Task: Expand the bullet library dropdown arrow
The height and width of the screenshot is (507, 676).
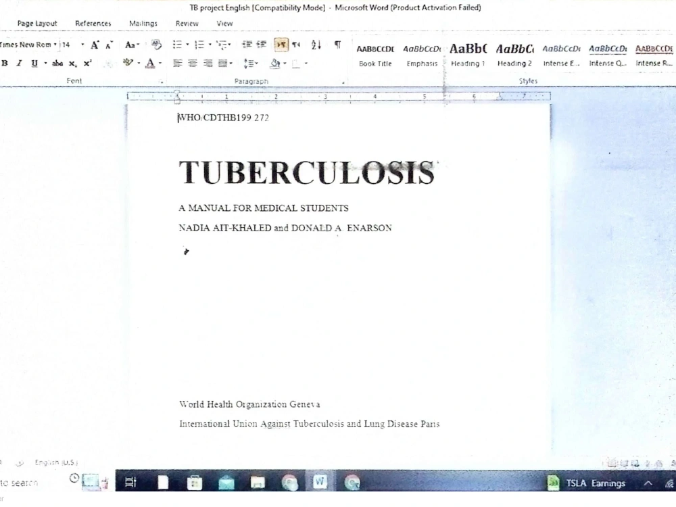Action: [x=187, y=45]
